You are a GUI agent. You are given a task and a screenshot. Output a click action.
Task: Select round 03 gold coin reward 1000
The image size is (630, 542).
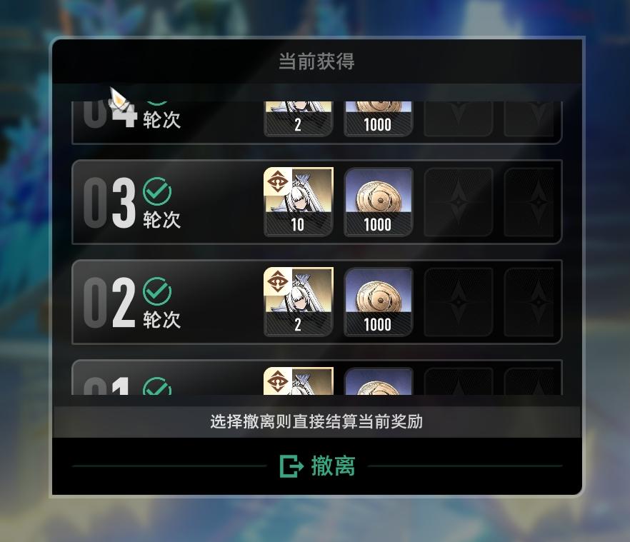pos(378,201)
